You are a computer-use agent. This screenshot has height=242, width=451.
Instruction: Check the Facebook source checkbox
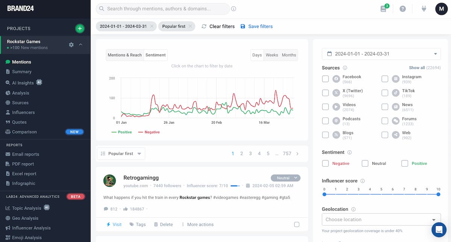(x=325, y=79)
